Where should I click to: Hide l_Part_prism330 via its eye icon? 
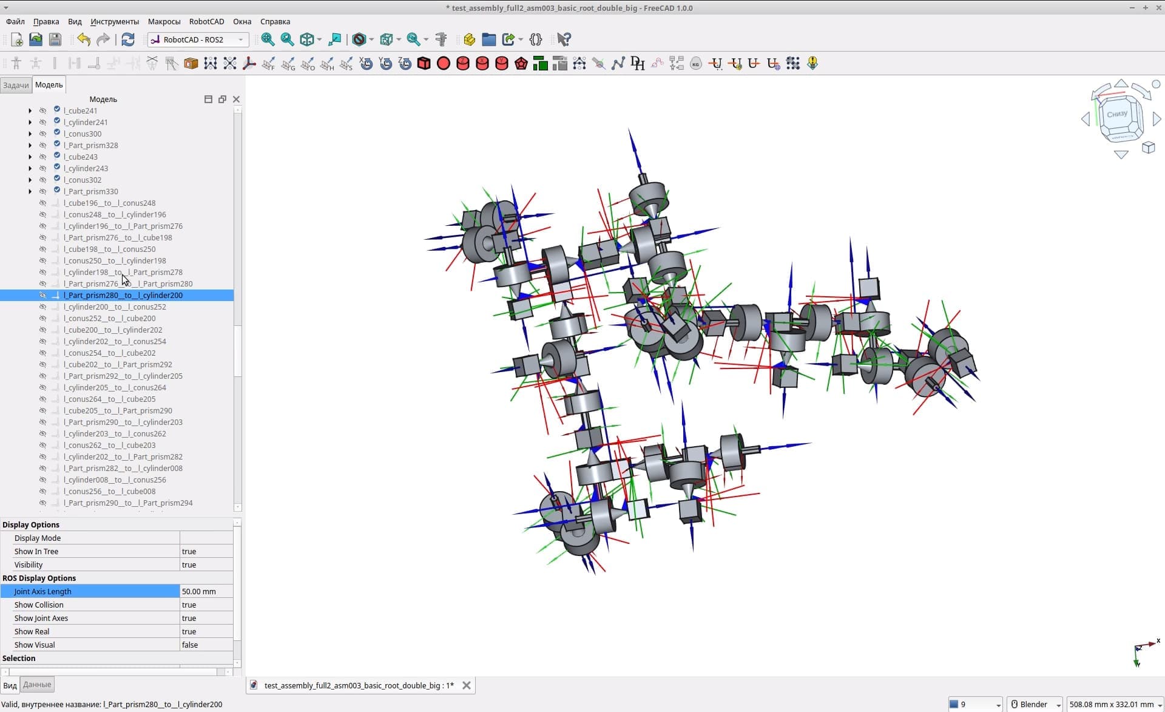[42, 191]
